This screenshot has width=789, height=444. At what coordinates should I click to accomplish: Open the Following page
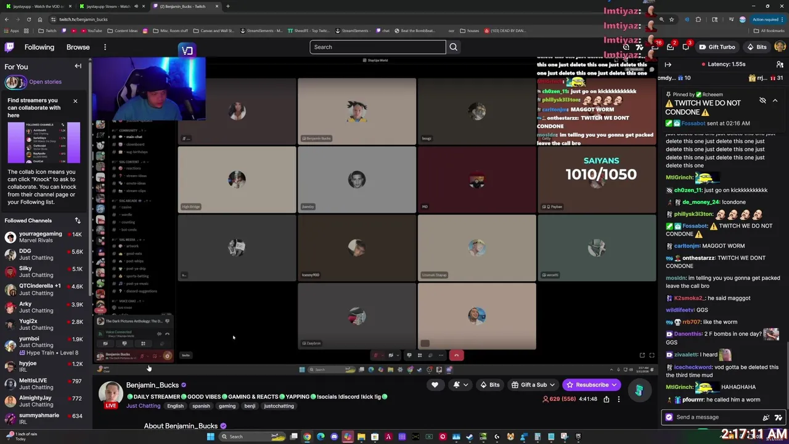coord(39,47)
